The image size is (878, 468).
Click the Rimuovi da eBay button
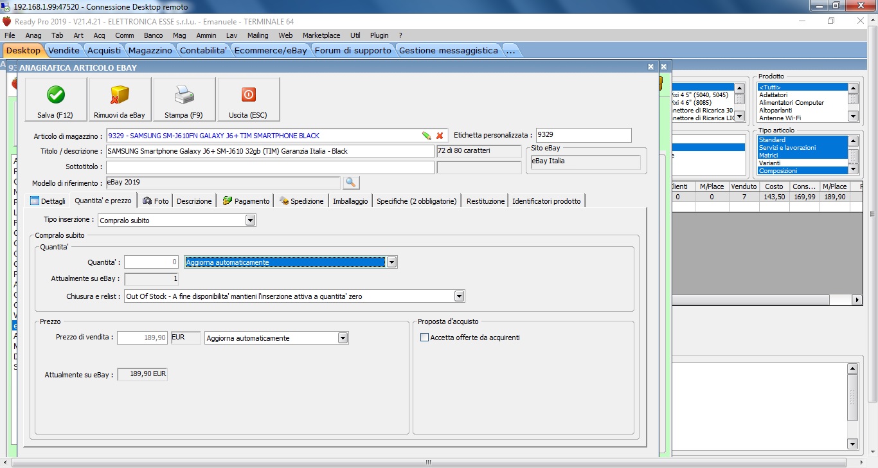(x=120, y=100)
